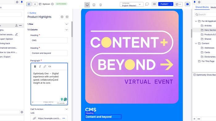This screenshot has height=121, width=216.
Task: Collapse the 1. Row section
Action: click(x=67, y=24)
